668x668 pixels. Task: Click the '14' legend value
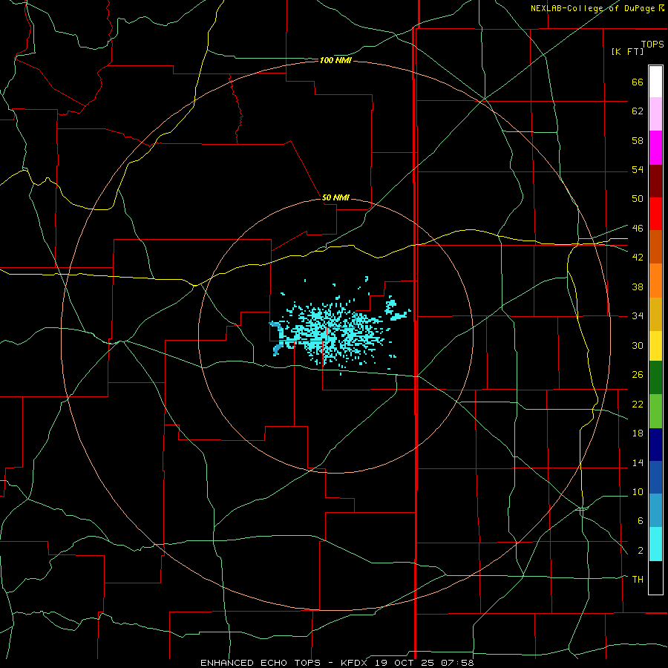pyautogui.click(x=638, y=462)
